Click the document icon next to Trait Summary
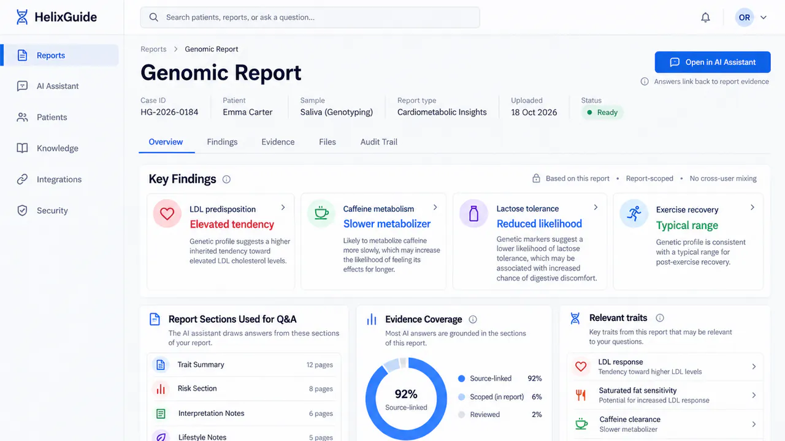 [x=161, y=365]
